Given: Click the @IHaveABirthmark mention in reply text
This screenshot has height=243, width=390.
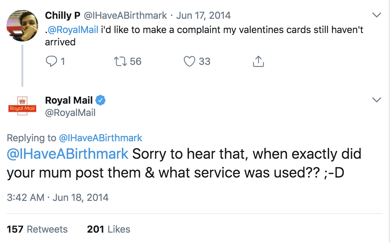Looking at the screenshot, I should (68, 154).
